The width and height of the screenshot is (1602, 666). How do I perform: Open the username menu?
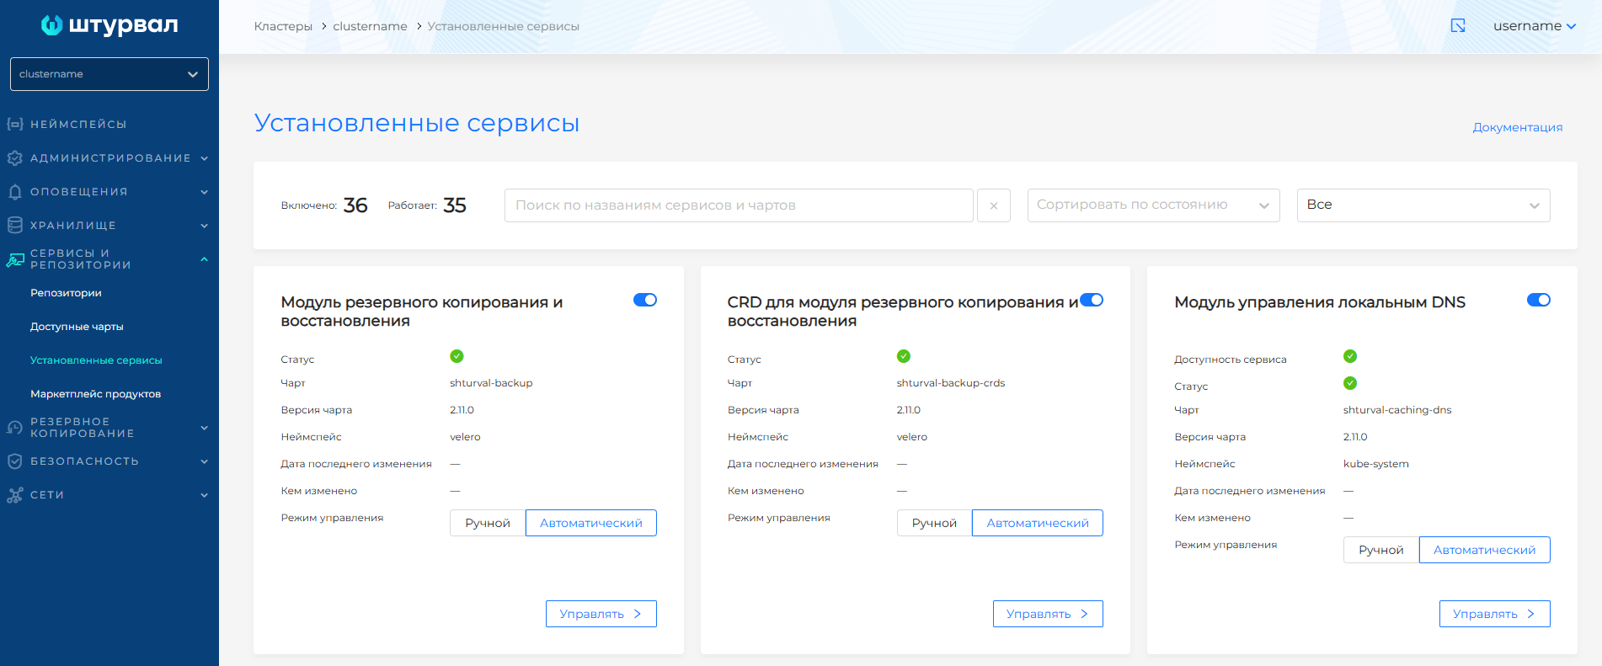coord(1535,26)
